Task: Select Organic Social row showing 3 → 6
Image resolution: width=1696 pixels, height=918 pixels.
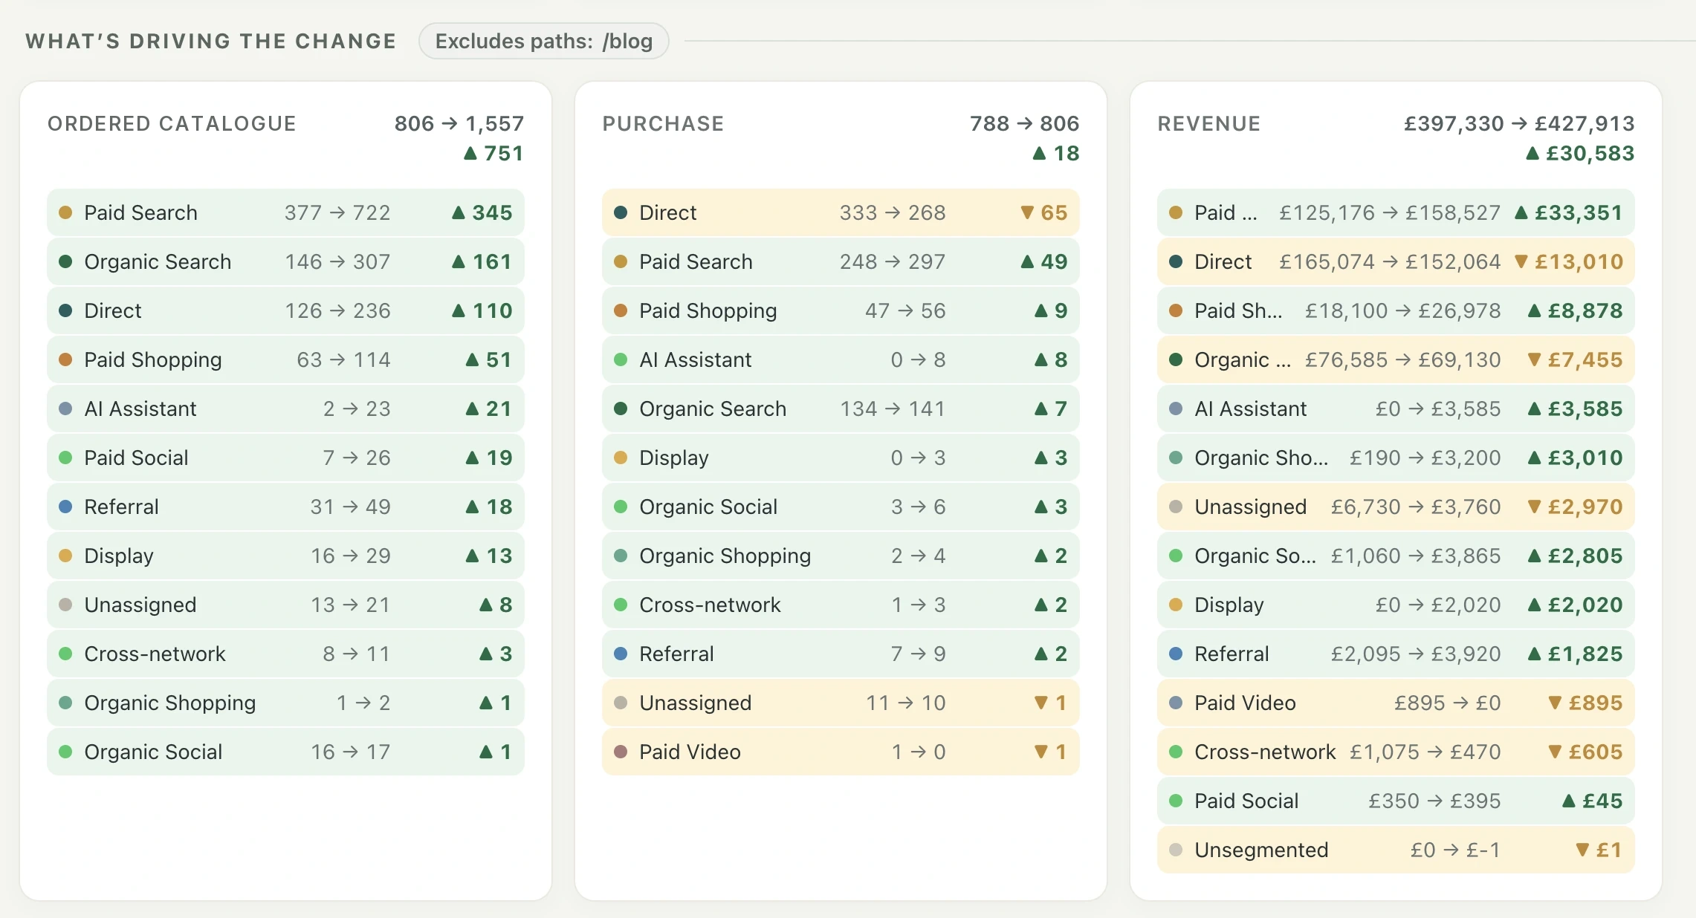Action: pyautogui.click(x=841, y=507)
